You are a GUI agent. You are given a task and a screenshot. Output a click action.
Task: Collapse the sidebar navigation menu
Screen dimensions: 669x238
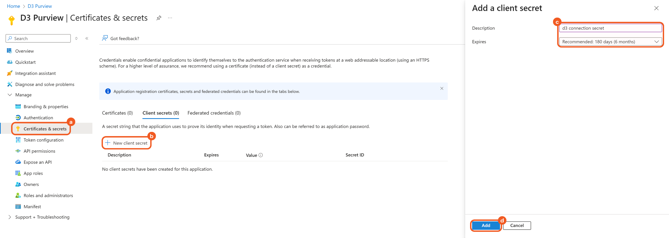(87, 38)
